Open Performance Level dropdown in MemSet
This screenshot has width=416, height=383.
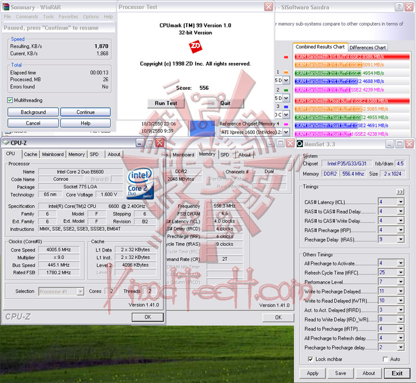[400, 282]
